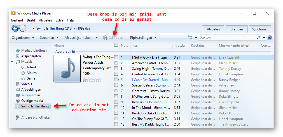Open the Ripinstellingen dropdown menu
Image resolution: width=283 pixels, height=137 pixels.
coord(143,38)
